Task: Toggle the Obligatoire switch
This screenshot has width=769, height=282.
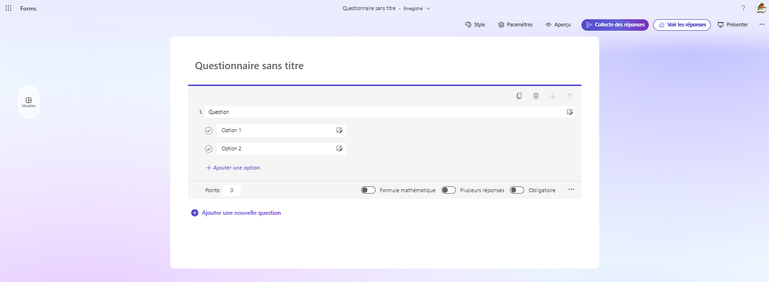Action: point(517,190)
